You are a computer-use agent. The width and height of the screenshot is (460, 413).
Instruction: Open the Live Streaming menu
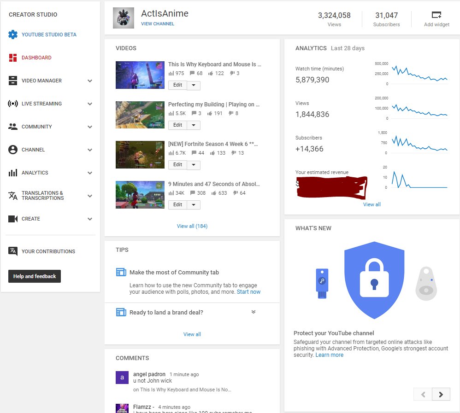tap(41, 104)
